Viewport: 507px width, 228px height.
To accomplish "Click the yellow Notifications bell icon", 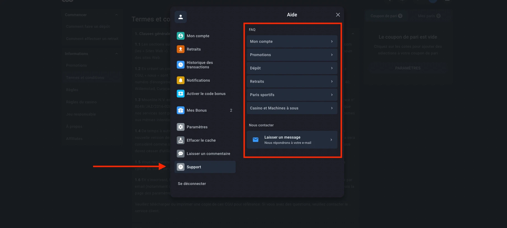I will pyautogui.click(x=181, y=80).
